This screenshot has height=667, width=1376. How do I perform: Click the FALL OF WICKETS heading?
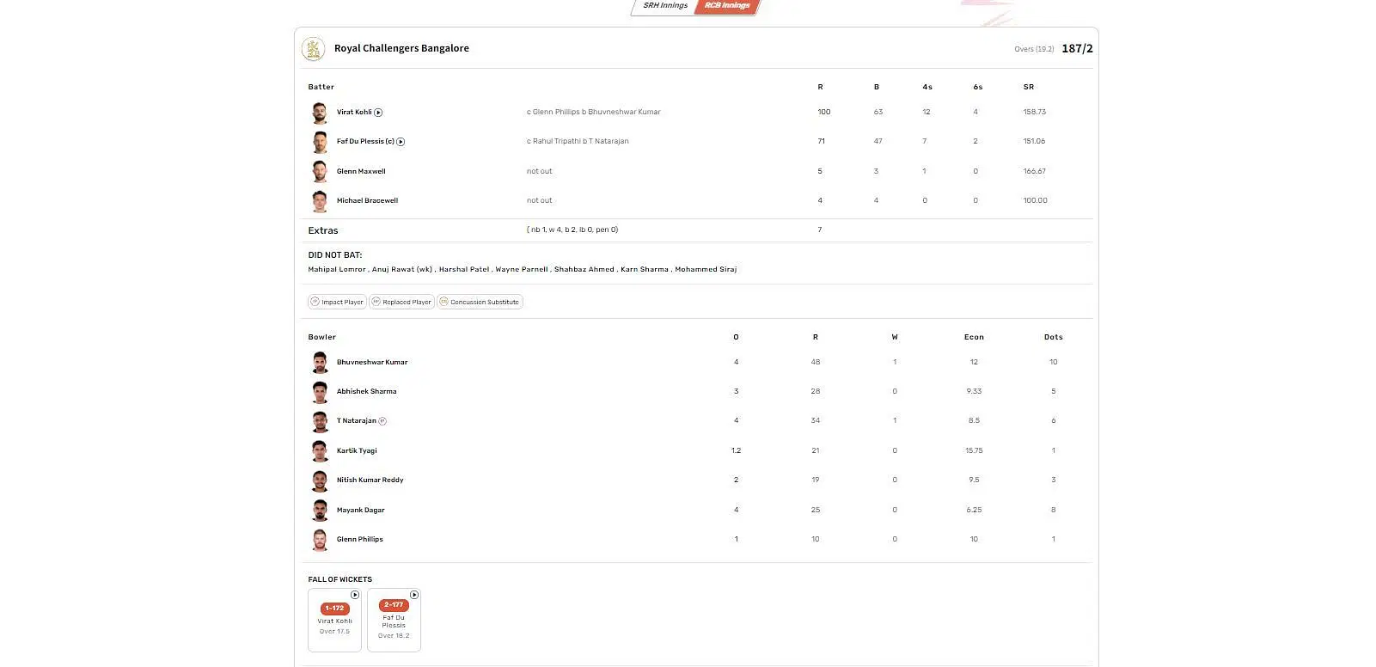[340, 579]
